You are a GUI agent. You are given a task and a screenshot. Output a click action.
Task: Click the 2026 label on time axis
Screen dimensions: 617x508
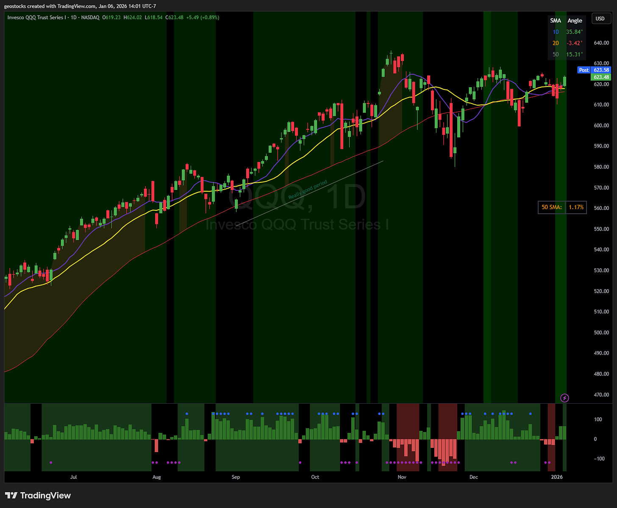pos(557,477)
